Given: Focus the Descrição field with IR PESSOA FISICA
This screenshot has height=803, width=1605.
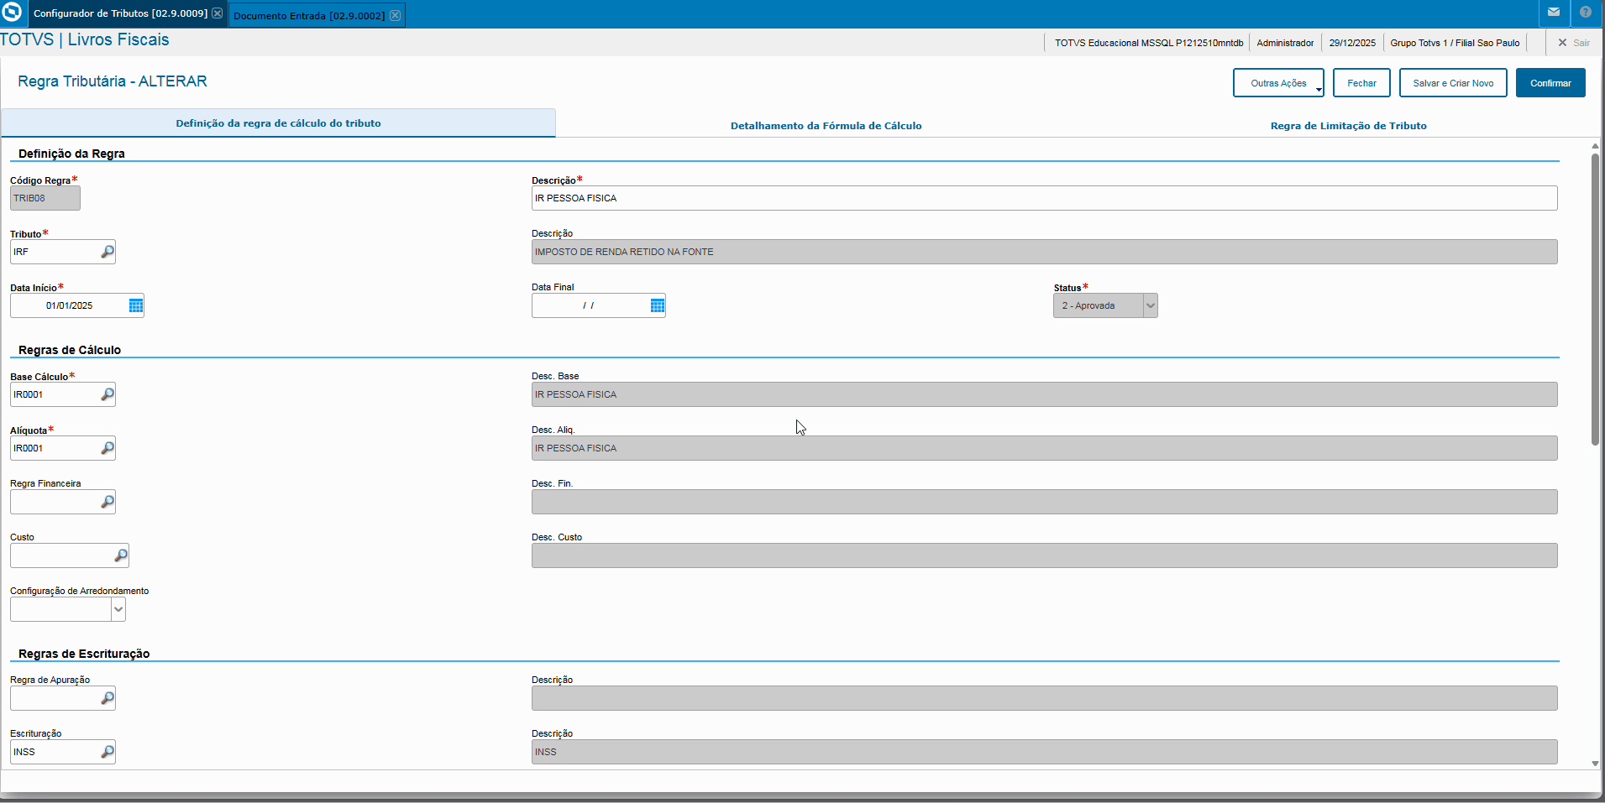Looking at the screenshot, I should point(1045,198).
